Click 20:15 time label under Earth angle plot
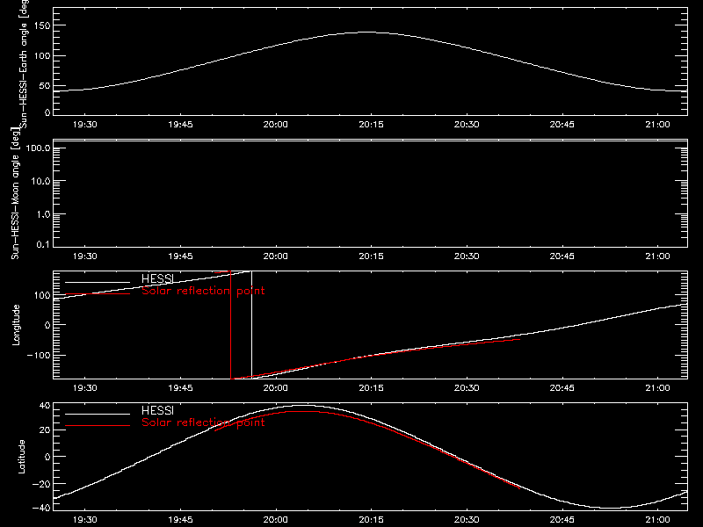This screenshot has height=527, width=703. pos(371,124)
